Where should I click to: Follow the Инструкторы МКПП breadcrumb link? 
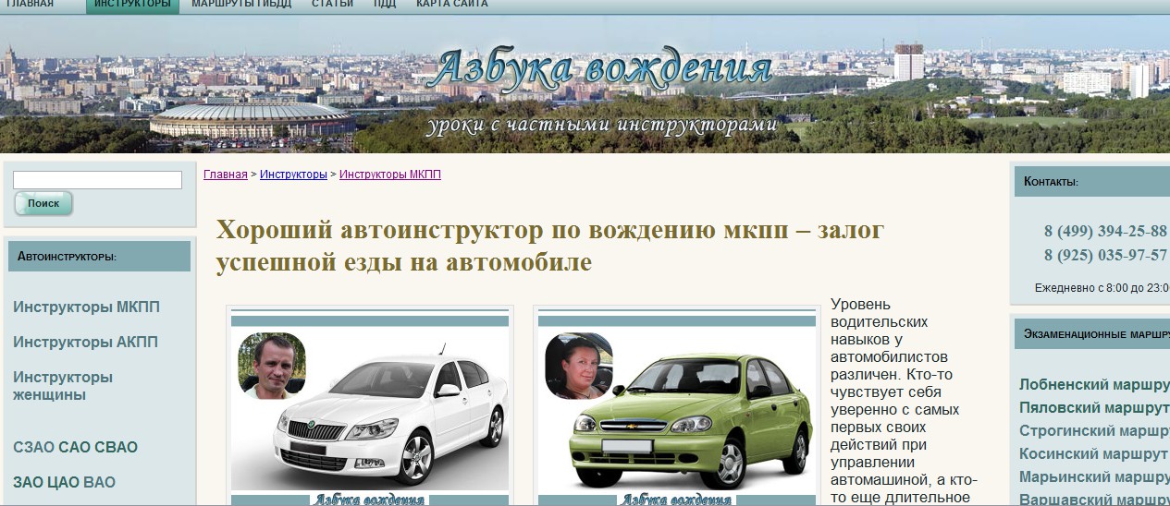point(390,175)
